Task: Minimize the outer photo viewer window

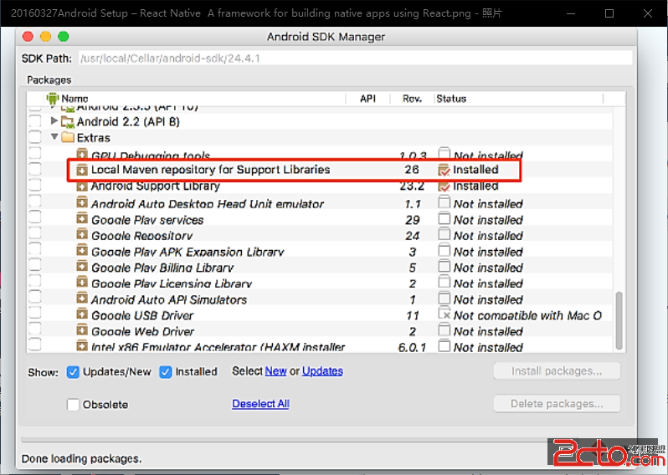Action: (571, 13)
